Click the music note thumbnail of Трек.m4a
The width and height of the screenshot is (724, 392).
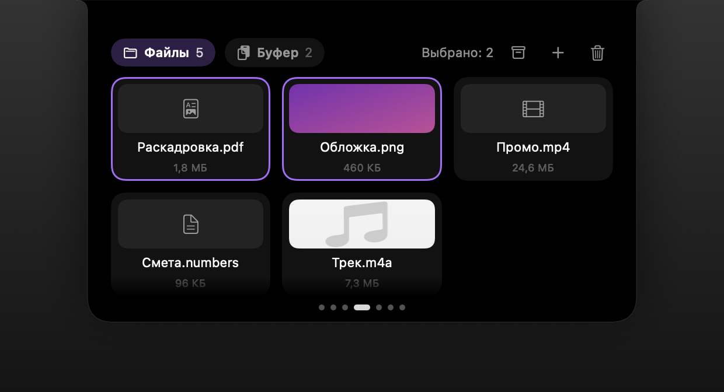pos(362,224)
